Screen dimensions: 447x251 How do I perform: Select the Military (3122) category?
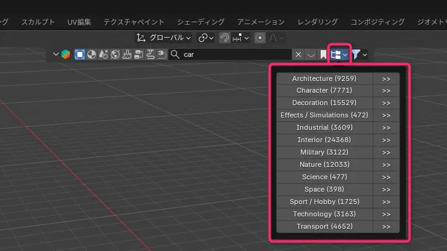(324, 152)
